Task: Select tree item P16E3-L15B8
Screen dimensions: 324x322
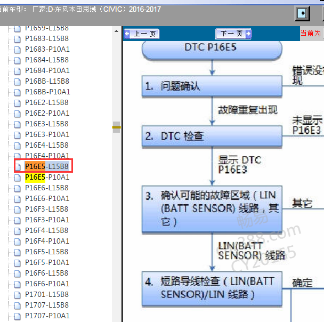Action: [47, 124]
